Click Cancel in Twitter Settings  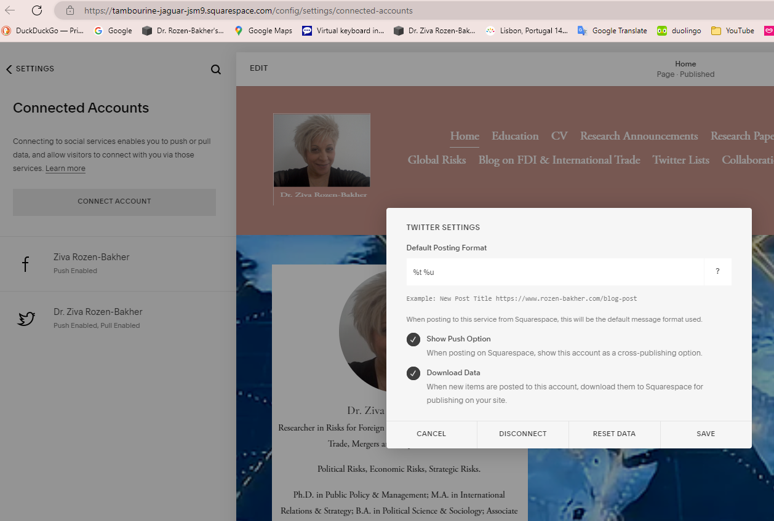point(431,434)
